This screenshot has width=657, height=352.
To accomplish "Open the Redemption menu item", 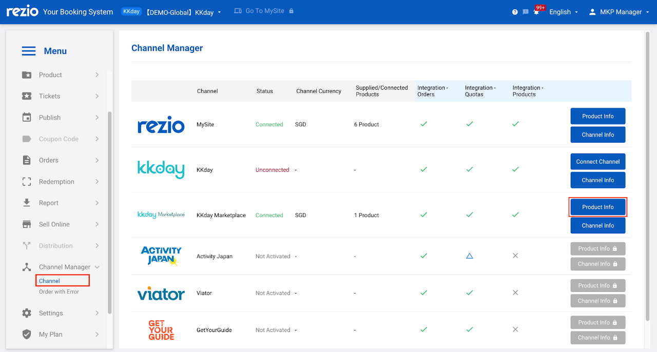I will click(61, 182).
